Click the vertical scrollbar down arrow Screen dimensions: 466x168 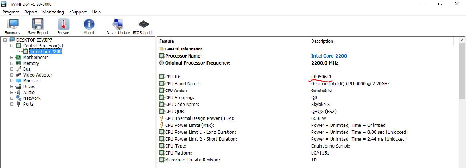click(x=462, y=165)
